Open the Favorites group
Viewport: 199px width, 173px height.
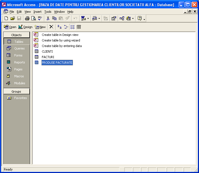coord(16,98)
